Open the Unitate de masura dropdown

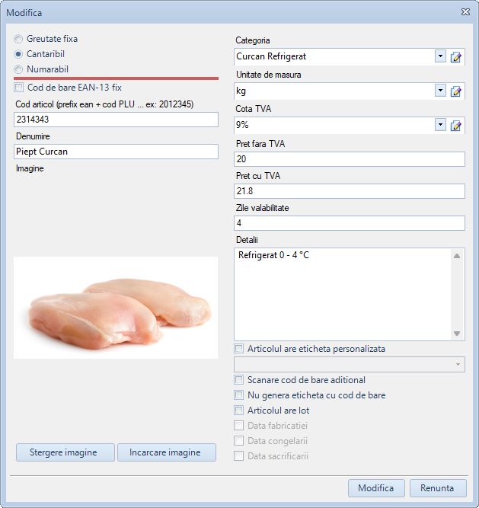point(440,91)
